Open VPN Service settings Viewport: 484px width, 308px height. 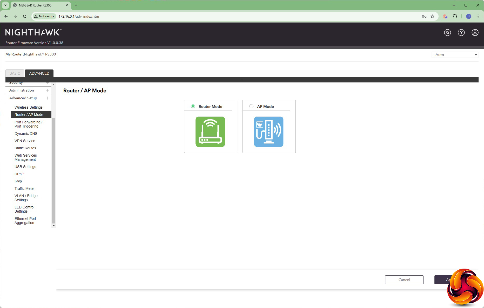25,141
